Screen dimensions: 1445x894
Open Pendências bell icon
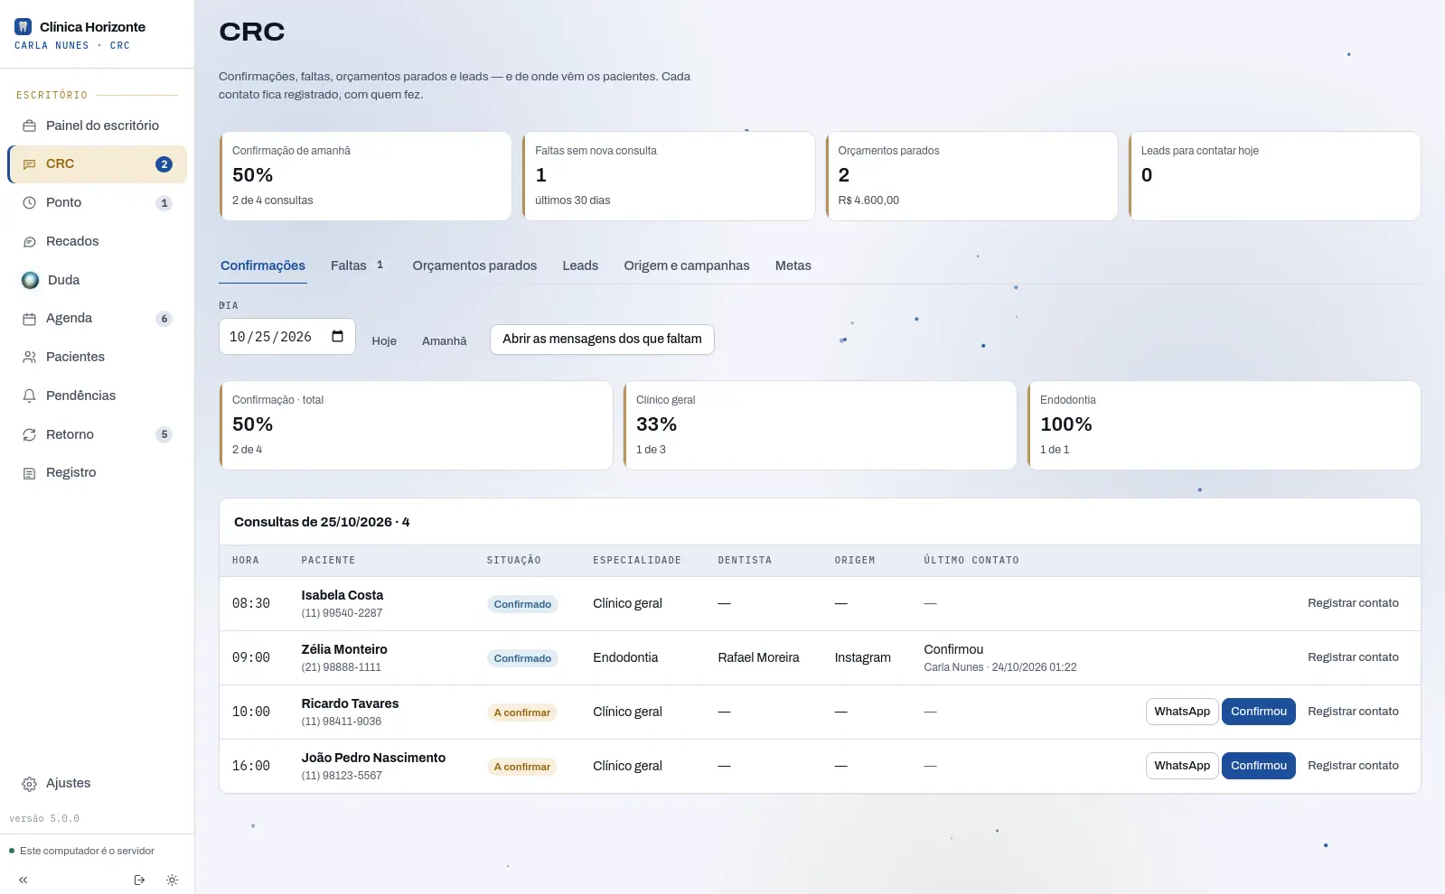[x=29, y=396]
